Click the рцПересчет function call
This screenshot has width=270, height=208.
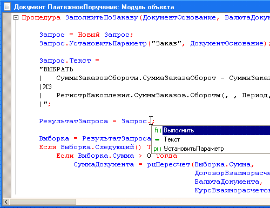coord(168,164)
